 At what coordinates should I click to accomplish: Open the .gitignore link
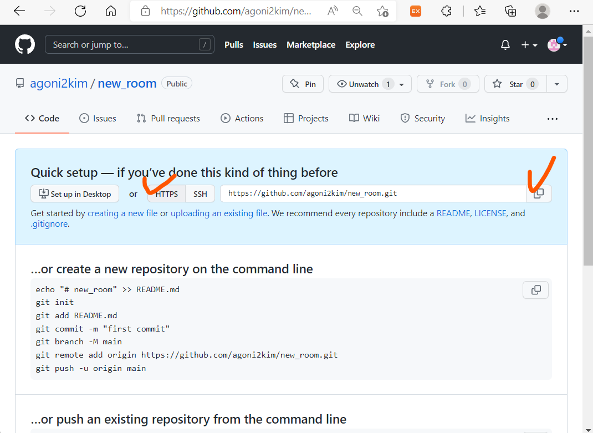point(49,223)
